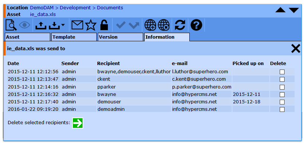The image size is (305, 145).
Task: Click date 2015-12-11 12:13:47
Action: point(33,79)
